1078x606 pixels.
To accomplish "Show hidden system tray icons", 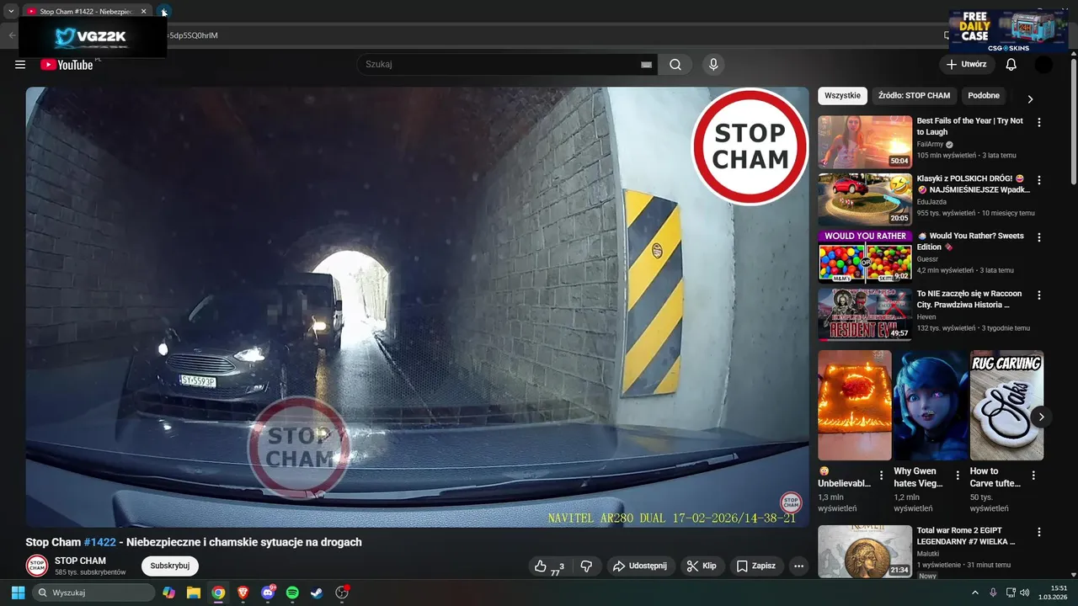I will coord(975,593).
